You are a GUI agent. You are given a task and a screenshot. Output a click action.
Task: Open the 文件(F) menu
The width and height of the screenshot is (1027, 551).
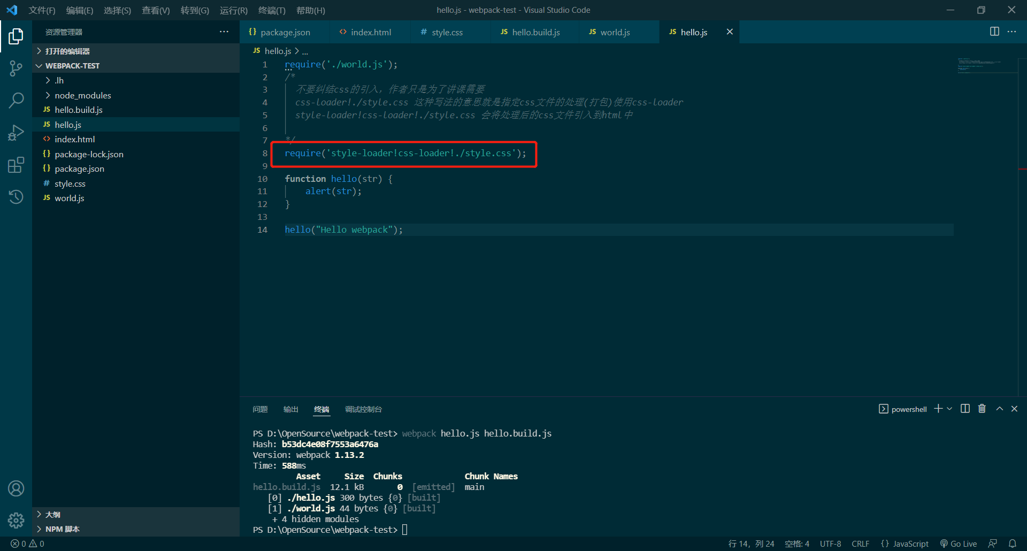tap(42, 10)
